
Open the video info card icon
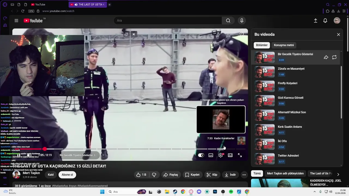pos(242,34)
